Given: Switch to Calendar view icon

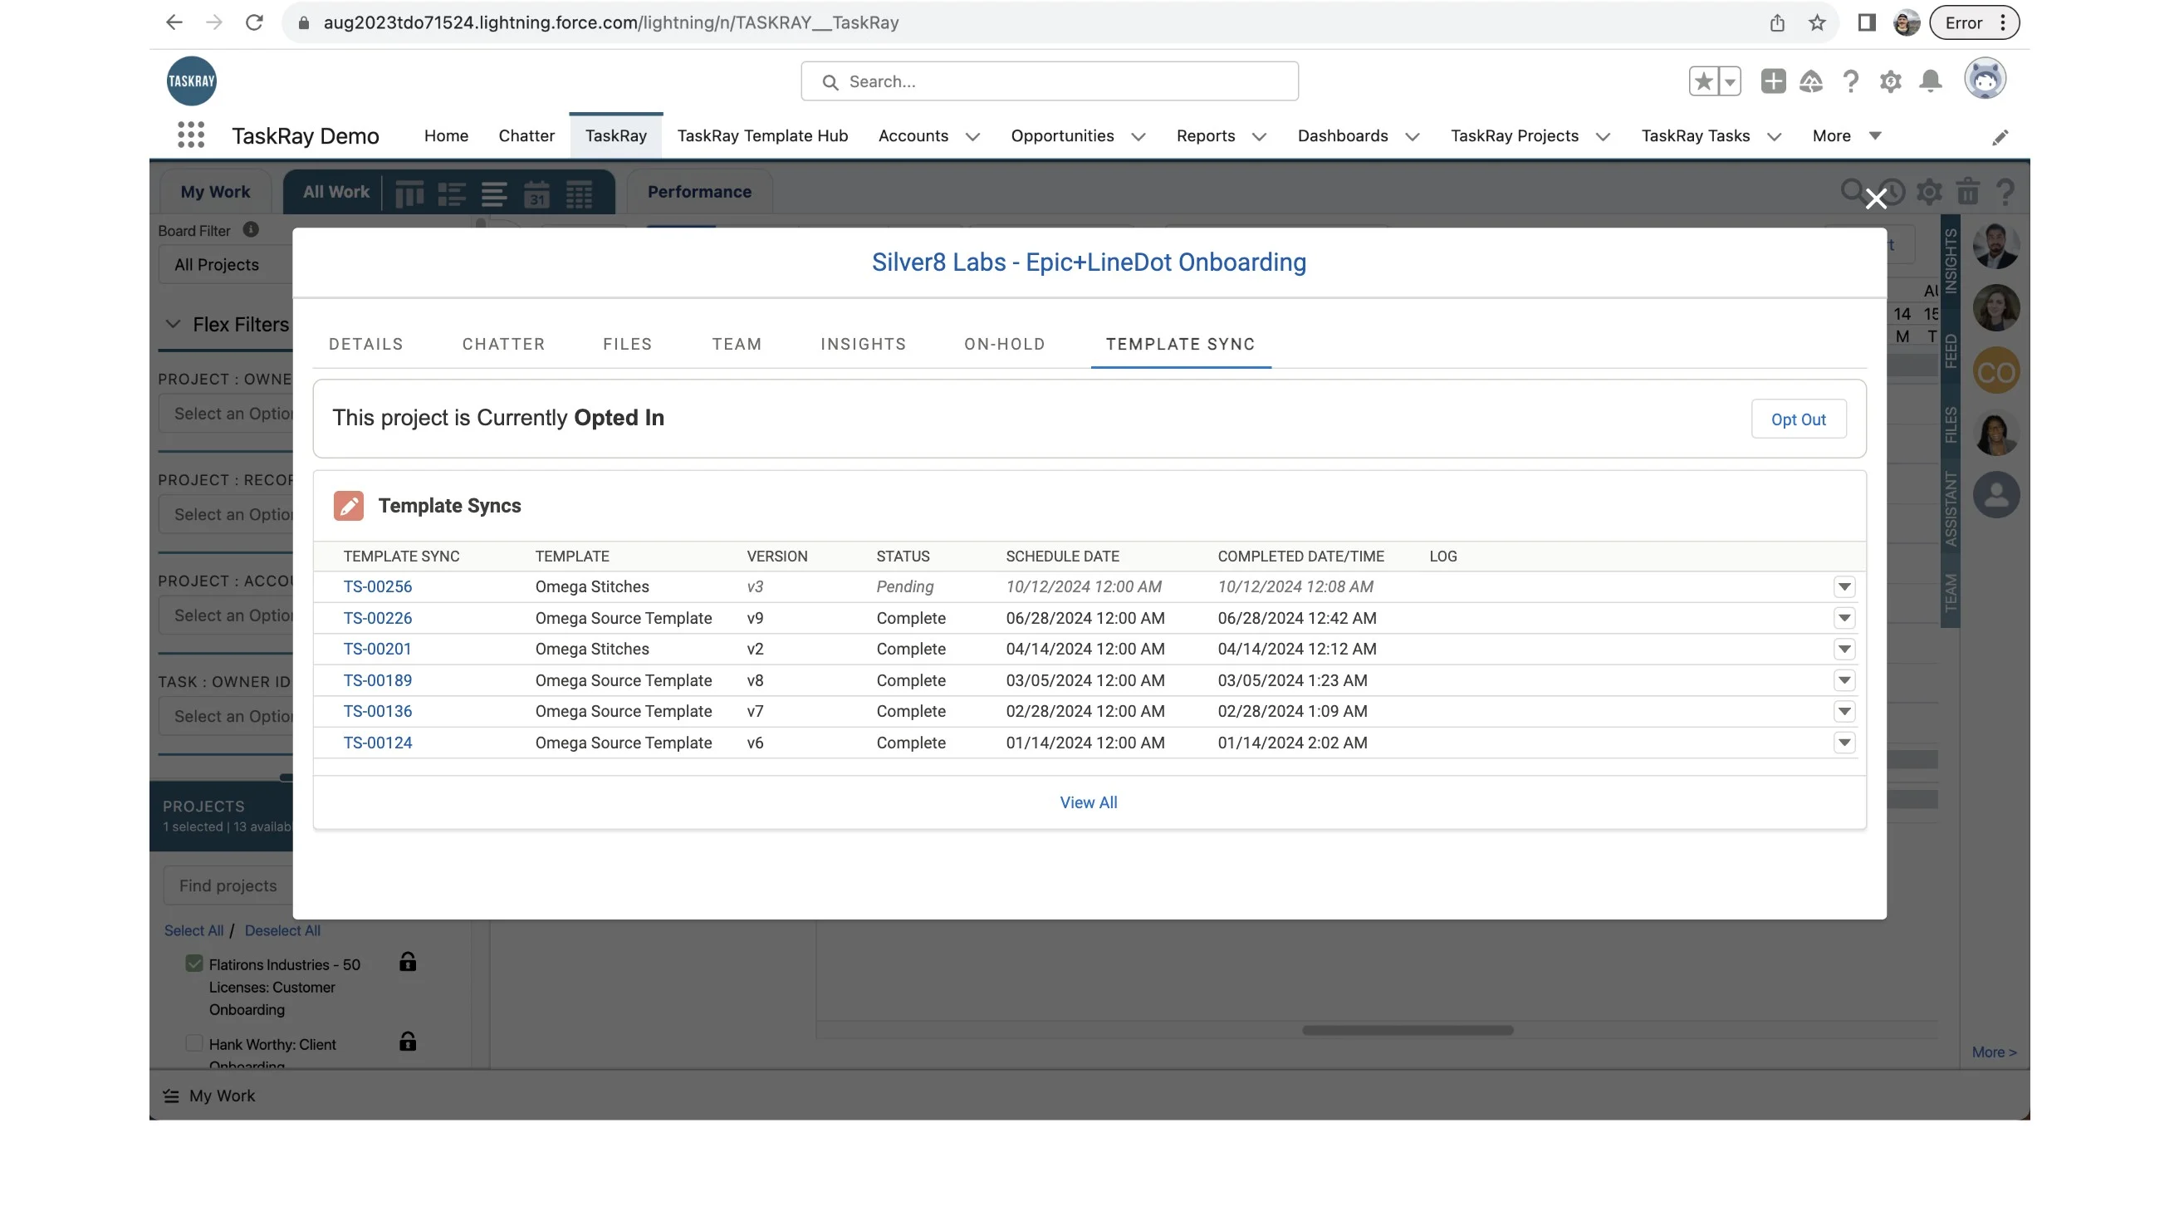Looking at the screenshot, I should (536, 194).
